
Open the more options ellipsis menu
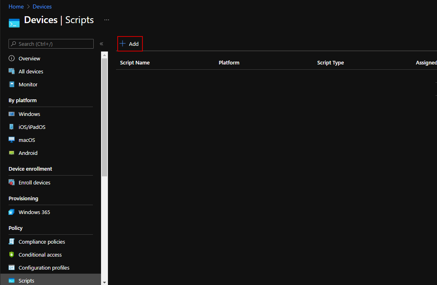106,19
